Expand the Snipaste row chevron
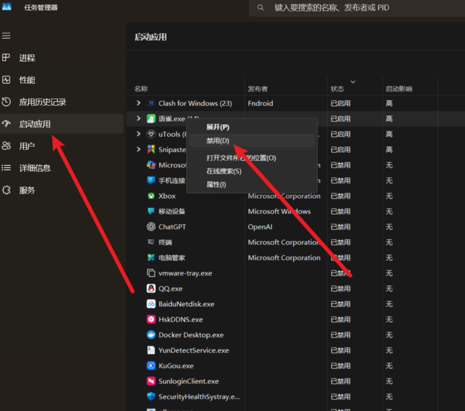This screenshot has width=465, height=411. pos(138,149)
